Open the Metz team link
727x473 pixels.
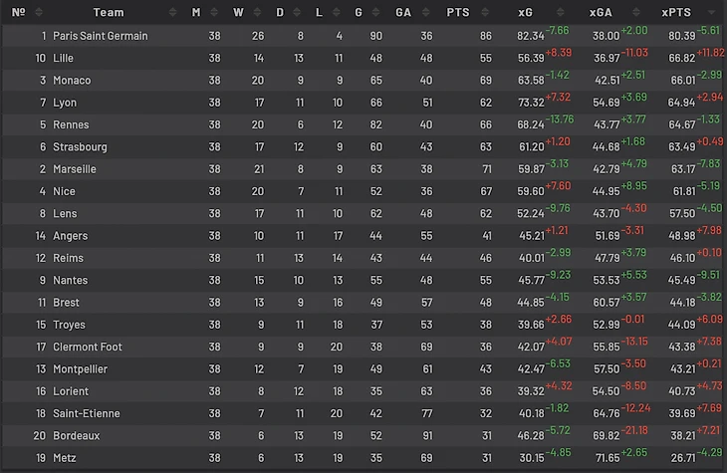[65, 458]
